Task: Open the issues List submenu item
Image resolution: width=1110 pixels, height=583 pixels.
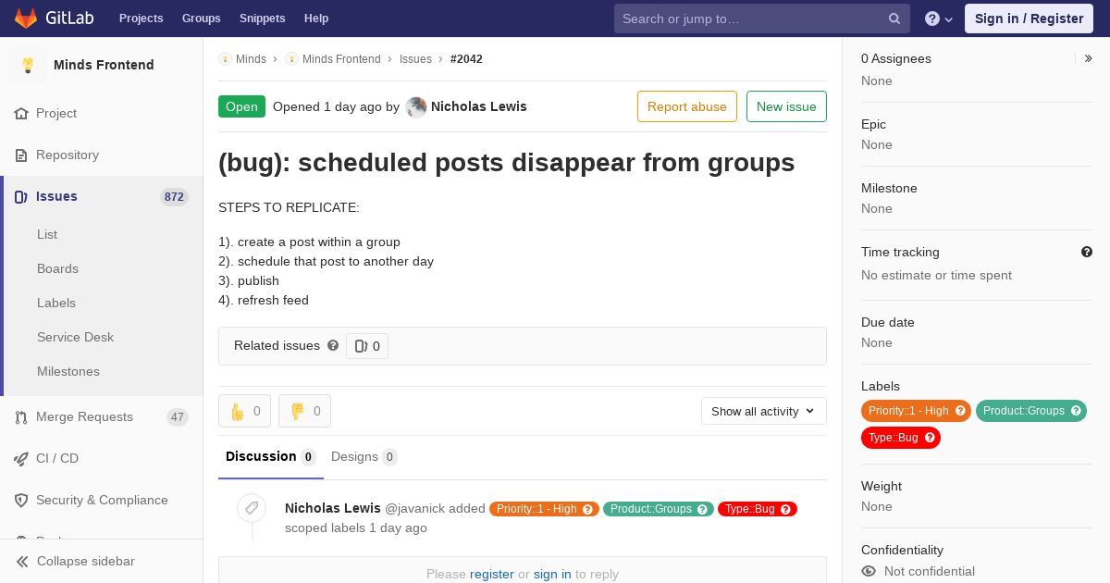Action: [47, 234]
